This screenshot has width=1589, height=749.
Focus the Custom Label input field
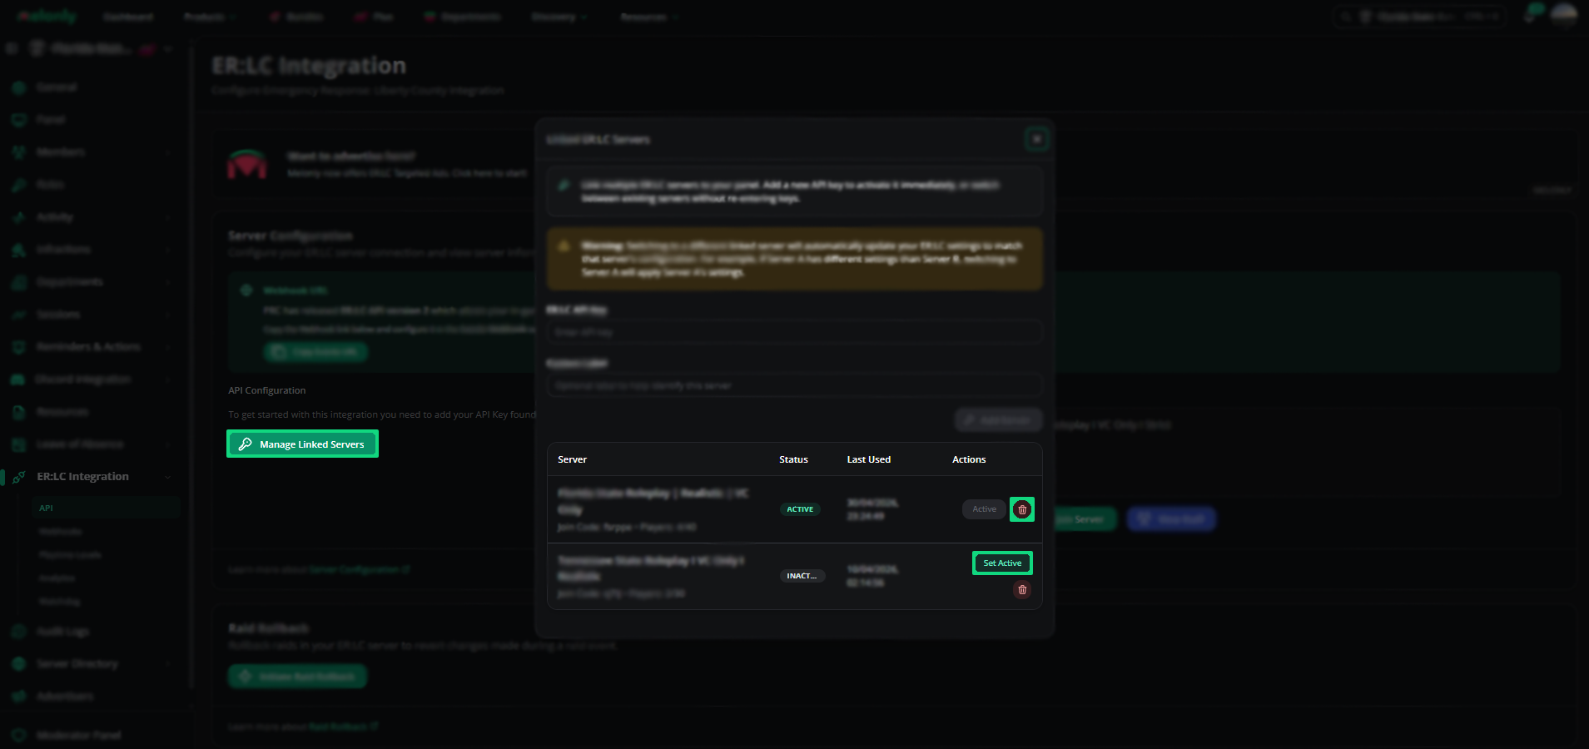tap(794, 385)
